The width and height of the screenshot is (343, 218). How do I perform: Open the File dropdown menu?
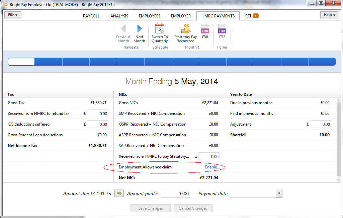pyautogui.click(x=13, y=15)
